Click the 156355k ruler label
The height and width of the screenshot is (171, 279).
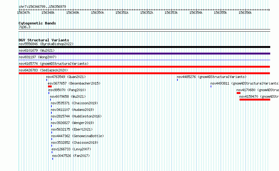220,13
